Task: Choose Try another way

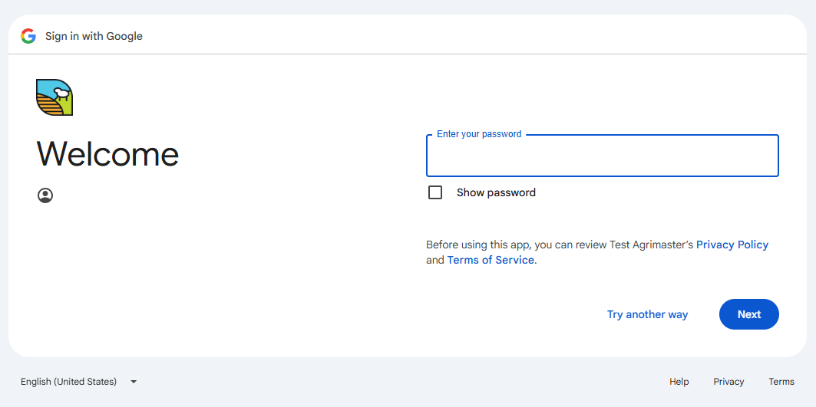Action: (647, 314)
